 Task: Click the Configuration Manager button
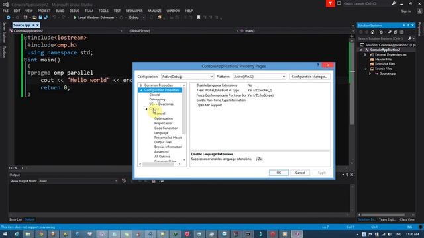pyautogui.click(x=309, y=77)
